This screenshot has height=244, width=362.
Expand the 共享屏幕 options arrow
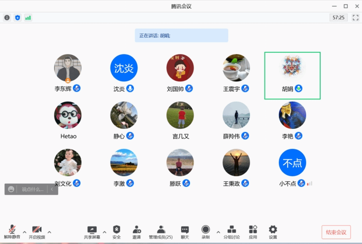tap(104, 232)
